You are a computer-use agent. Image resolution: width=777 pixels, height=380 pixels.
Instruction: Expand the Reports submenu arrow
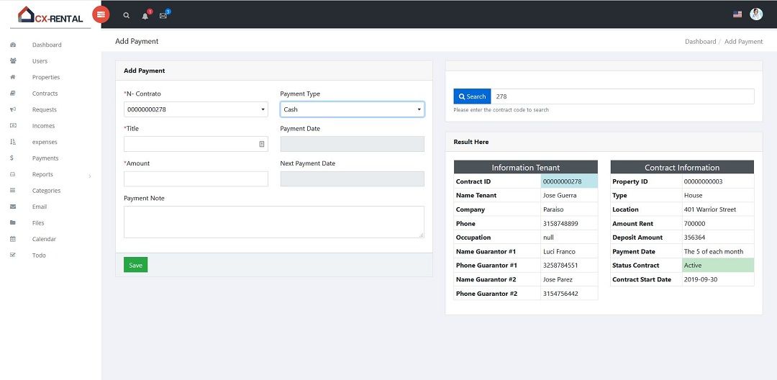pos(90,175)
